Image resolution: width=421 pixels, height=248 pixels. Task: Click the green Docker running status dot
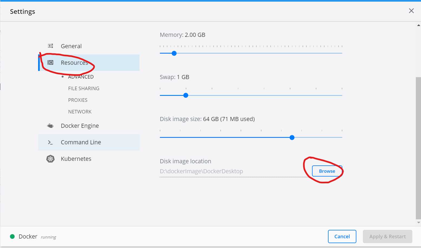coord(12,236)
